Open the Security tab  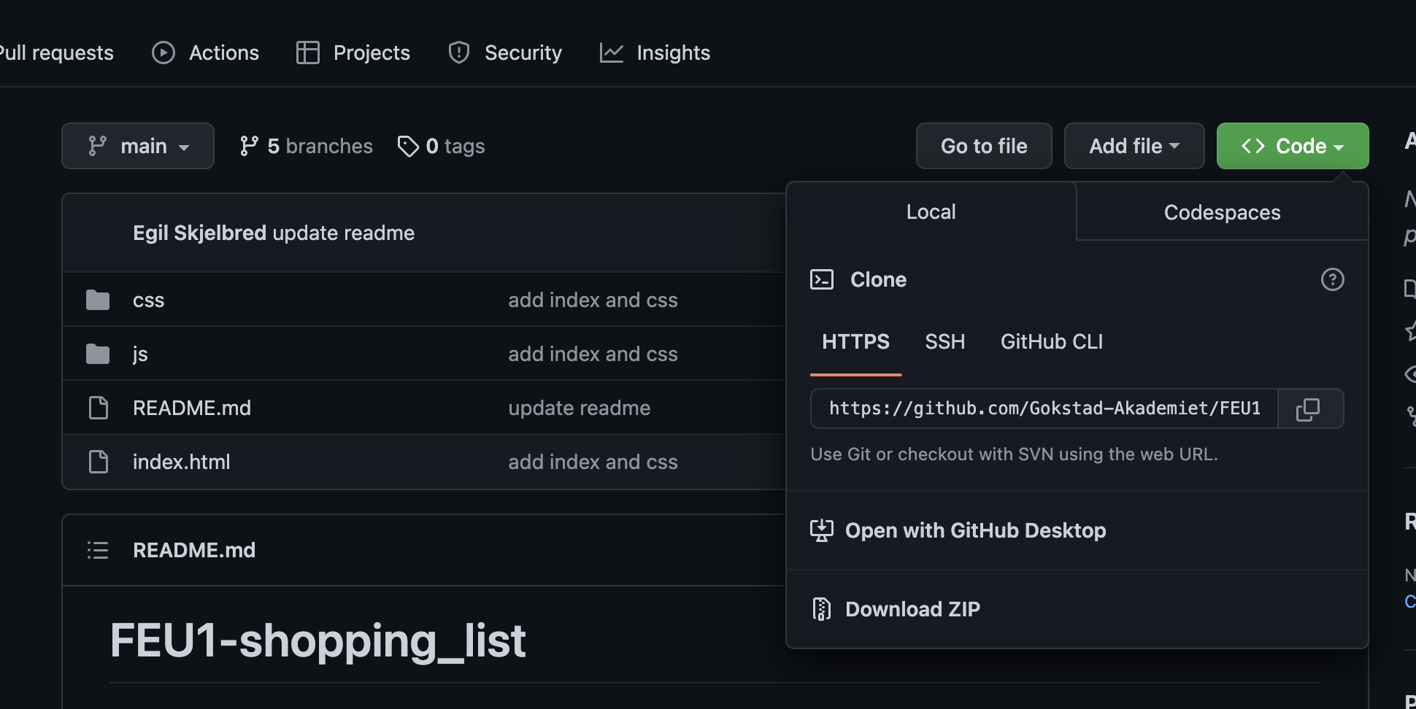pyautogui.click(x=505, y=53)
